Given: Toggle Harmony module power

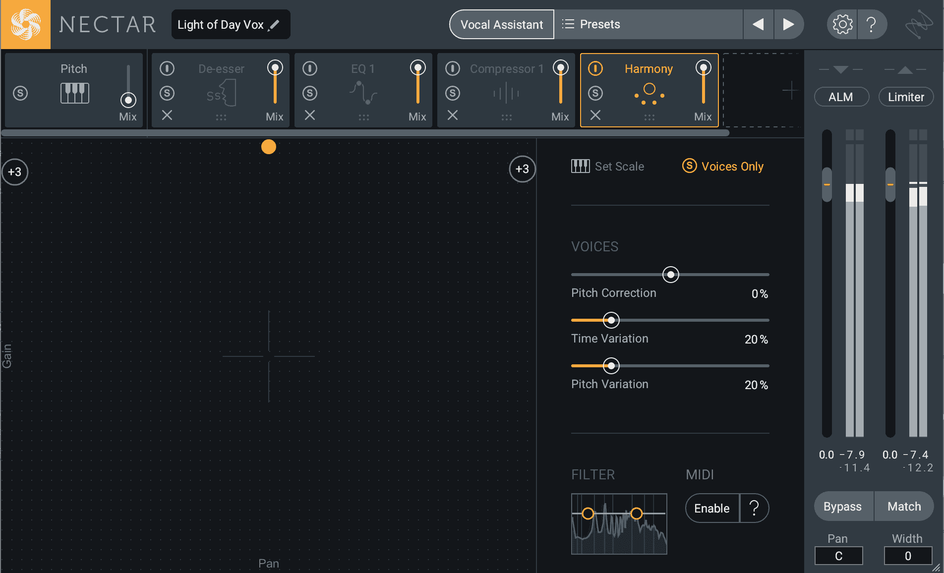Looking at the screenshot, I should coord(595,68).
